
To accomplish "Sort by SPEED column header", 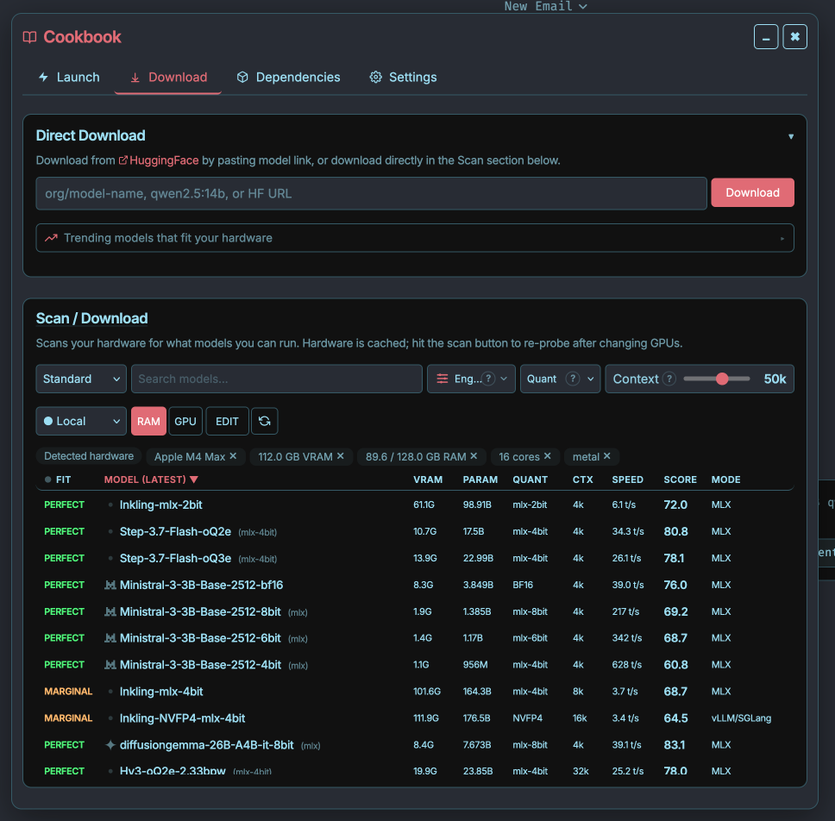I will pyautogui.click(x=627, y=479).
